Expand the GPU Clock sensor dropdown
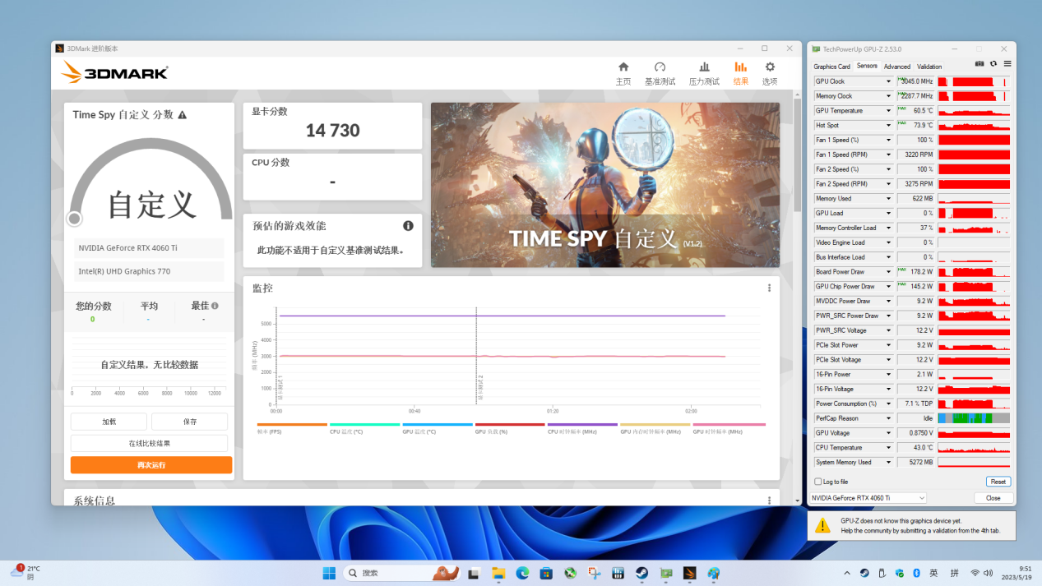 point(888,81)
